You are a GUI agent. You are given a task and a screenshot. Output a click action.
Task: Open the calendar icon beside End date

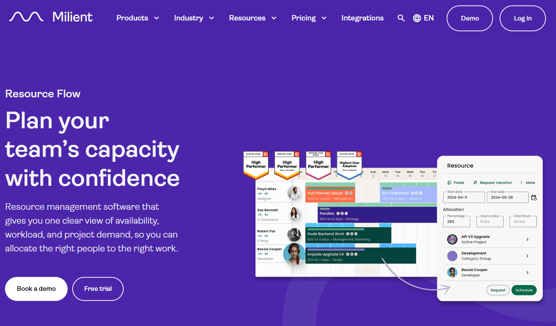[534, 197]
